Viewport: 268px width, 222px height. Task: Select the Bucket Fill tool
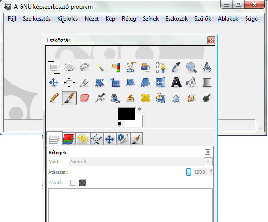[191, 83]
